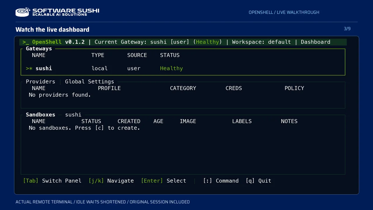Click the AGE column header
Image resolution: width=373 pixels, height=210 pixels.
point(158,121)
